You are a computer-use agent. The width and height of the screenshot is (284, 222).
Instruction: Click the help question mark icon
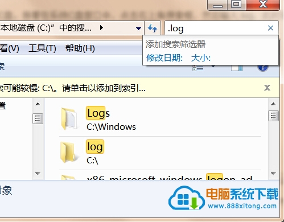pos(263,68)
